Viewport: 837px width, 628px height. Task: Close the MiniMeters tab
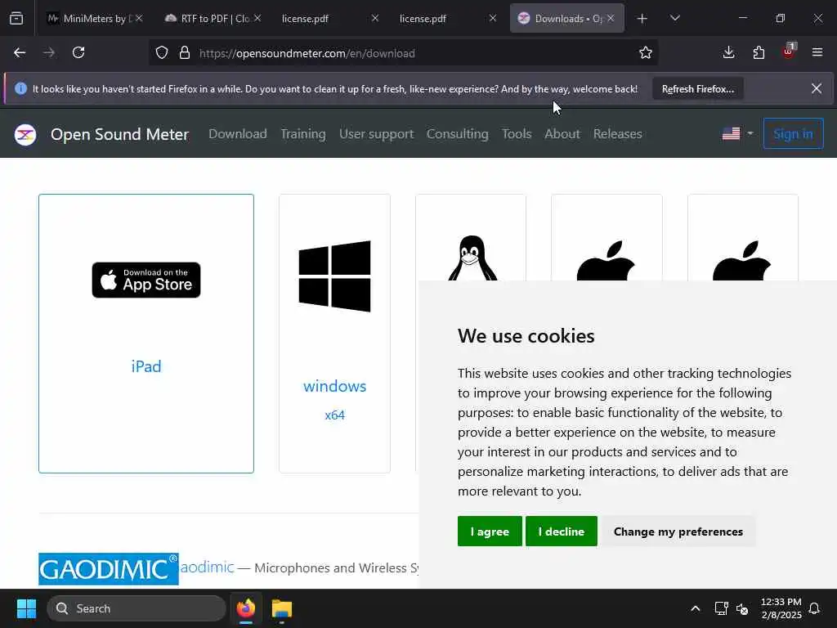click(139, 18)
